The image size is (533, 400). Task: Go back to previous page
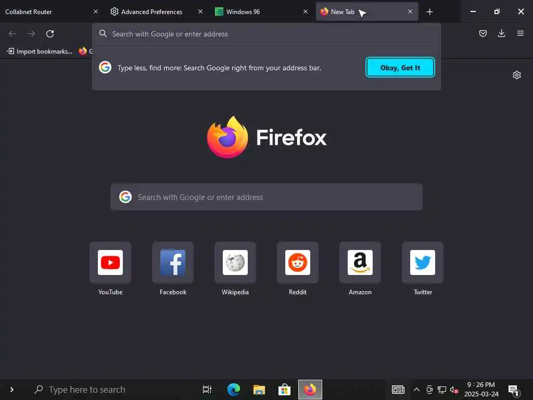(12, 34)
